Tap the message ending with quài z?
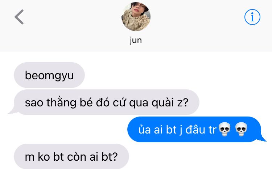This screenshot has width=272, height=169. (107, 102)
